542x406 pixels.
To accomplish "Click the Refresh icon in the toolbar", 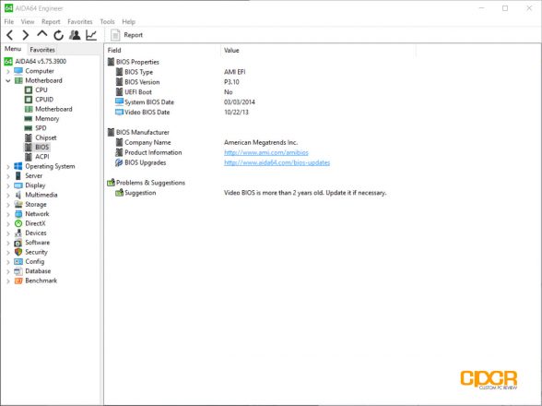I will coord(58,35).
